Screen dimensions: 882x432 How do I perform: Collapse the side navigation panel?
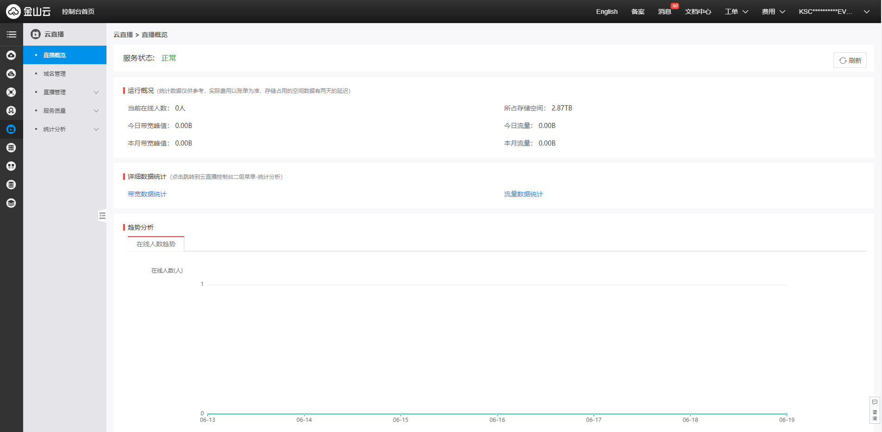pyautogui.click(x=102, y=216)
